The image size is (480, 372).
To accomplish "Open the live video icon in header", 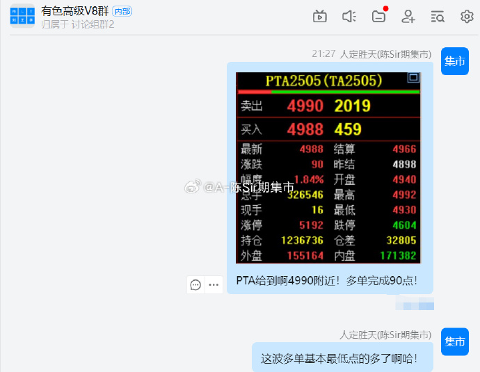I will (x=319, y=16).
